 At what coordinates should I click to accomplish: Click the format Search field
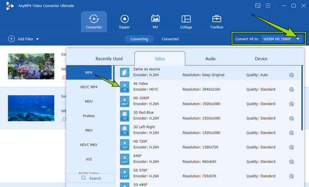[x=91, y=178]
